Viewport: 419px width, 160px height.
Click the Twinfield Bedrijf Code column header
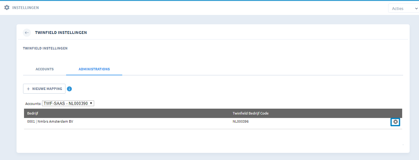pos(250,113)
